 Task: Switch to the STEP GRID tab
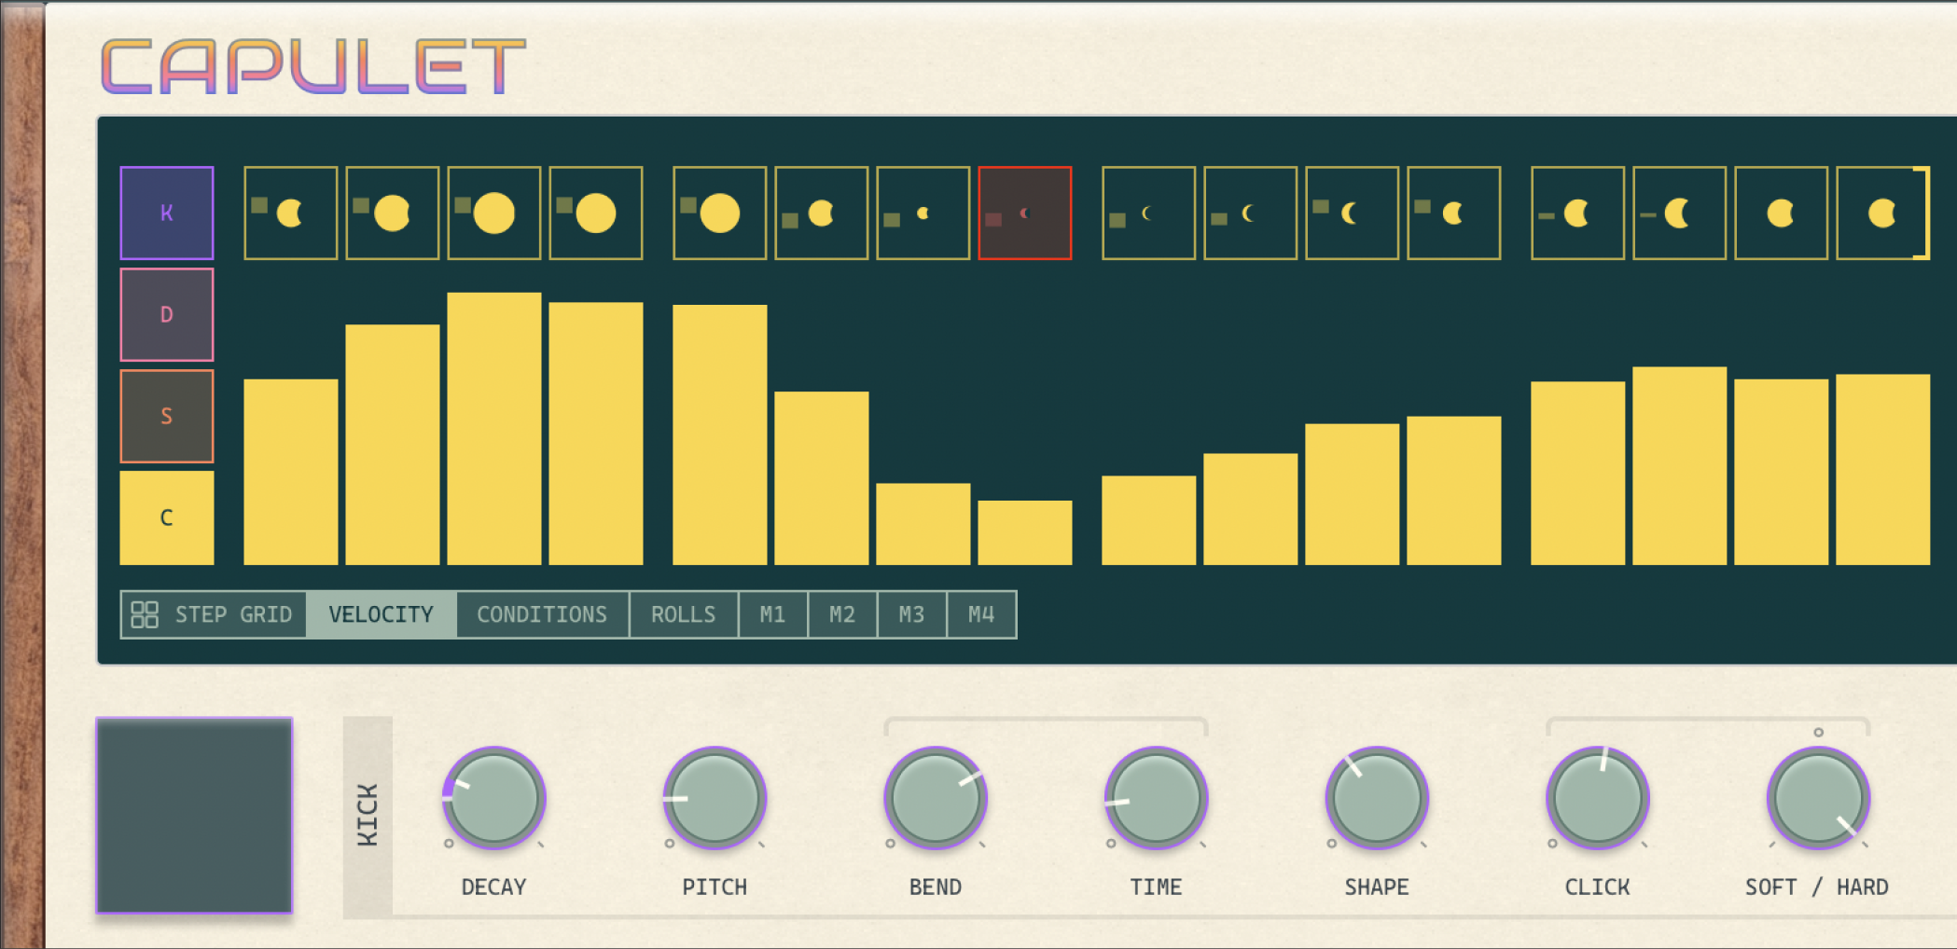point(214,614)
